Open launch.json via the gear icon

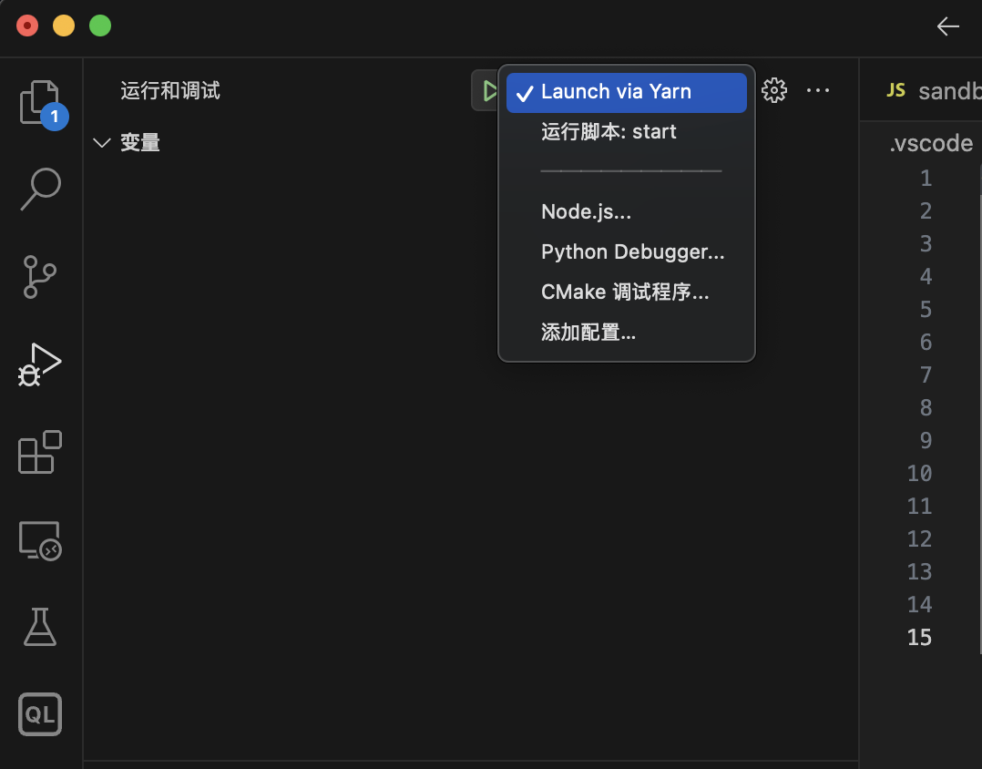[x=774, y=91]
